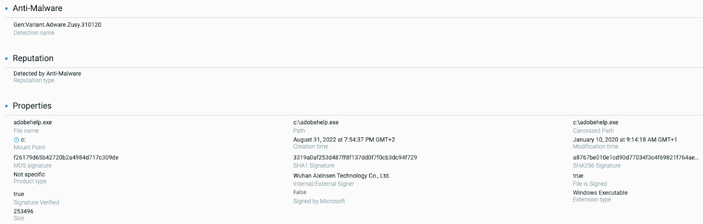Image resolution: width=703 pixels, height=224 pixels.
Task: Click the detection name Gen:Variant.Adware.Zusy.310120
Action: [x=58, y=25]
